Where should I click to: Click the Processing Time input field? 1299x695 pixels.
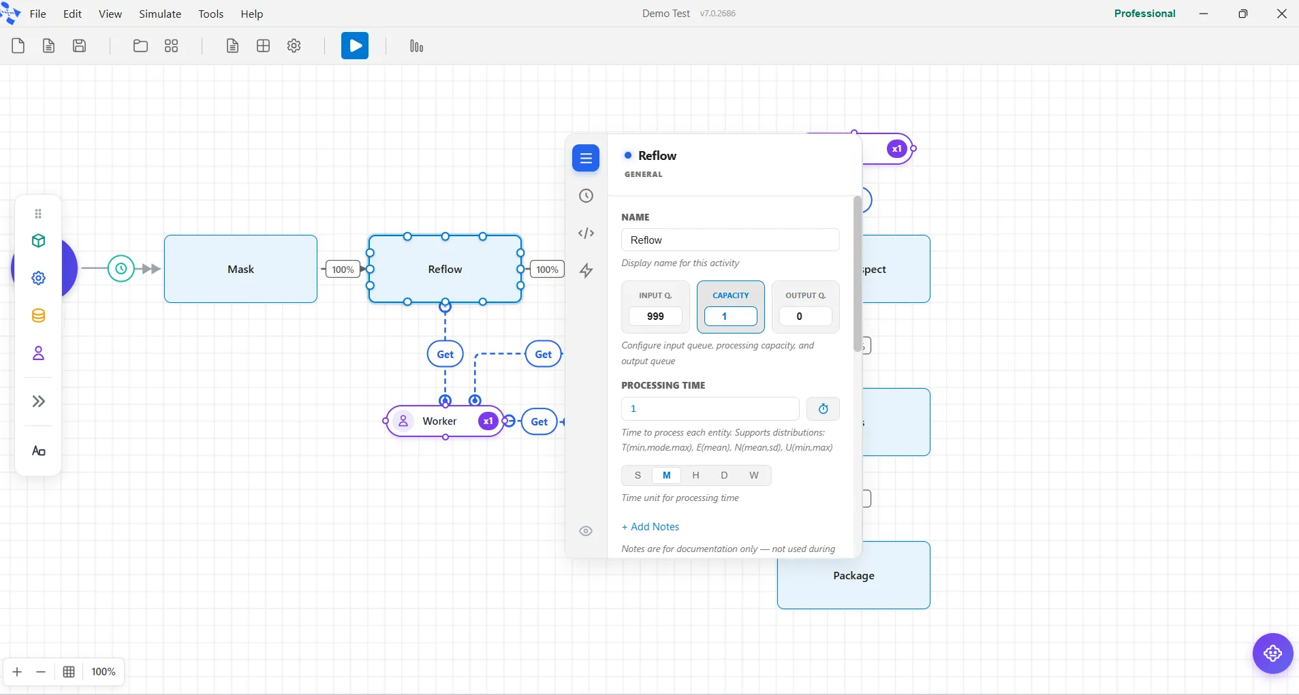click(x=710, y=408)
